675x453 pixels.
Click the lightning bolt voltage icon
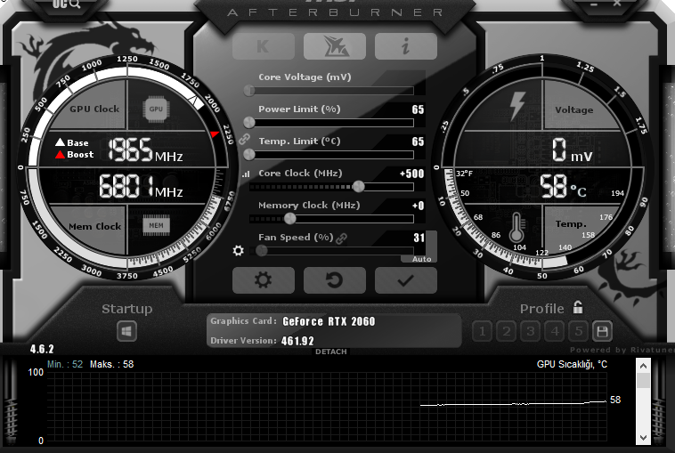pyautogui.click(x=517, y=106)
